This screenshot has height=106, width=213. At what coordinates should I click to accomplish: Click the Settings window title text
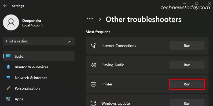[x=18, y=6]
